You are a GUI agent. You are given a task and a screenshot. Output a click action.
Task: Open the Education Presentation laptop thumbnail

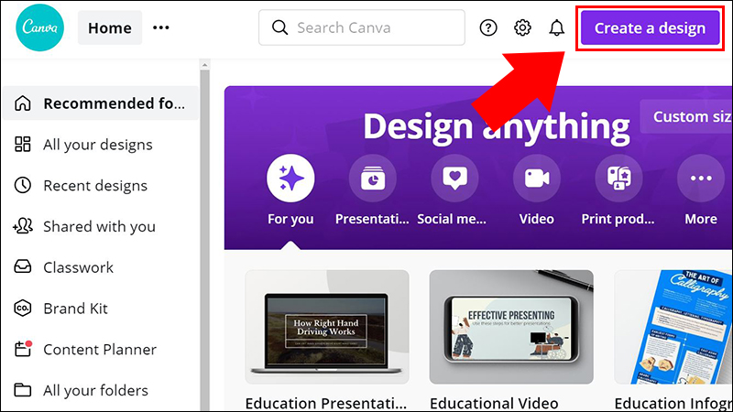click(x=327, y=327)
